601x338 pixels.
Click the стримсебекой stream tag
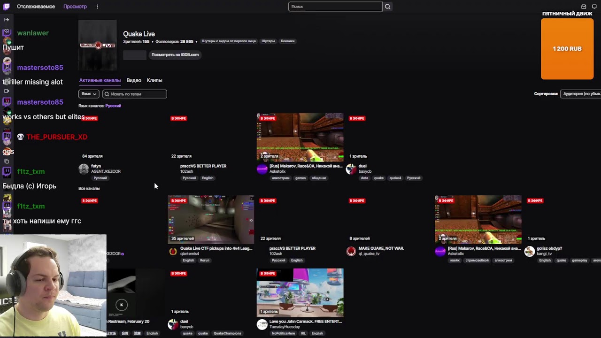(x=477, y=261)
